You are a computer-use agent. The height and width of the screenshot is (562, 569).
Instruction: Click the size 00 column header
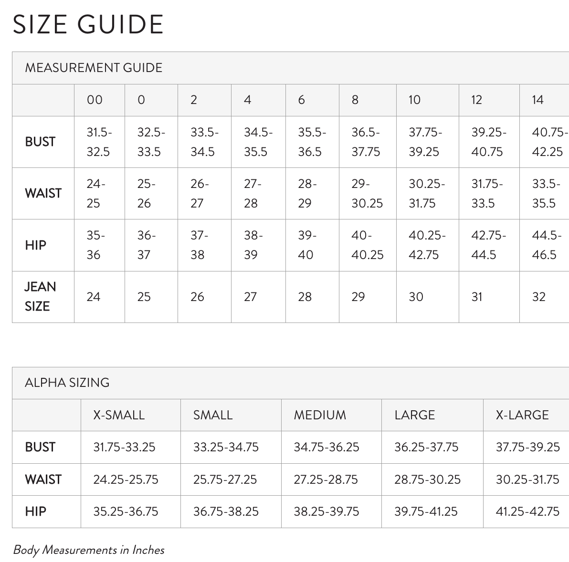[99, 100]
